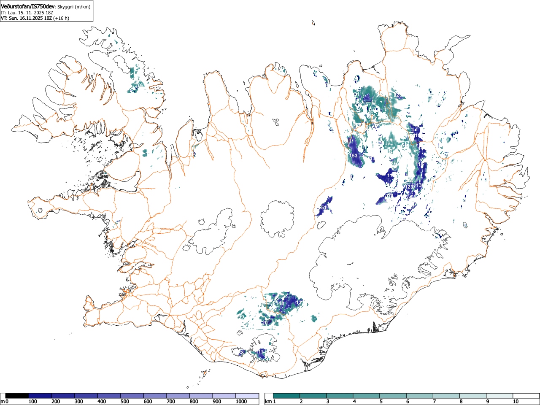Select the 400–500 m legend swatch

click(x=109, y=396)
